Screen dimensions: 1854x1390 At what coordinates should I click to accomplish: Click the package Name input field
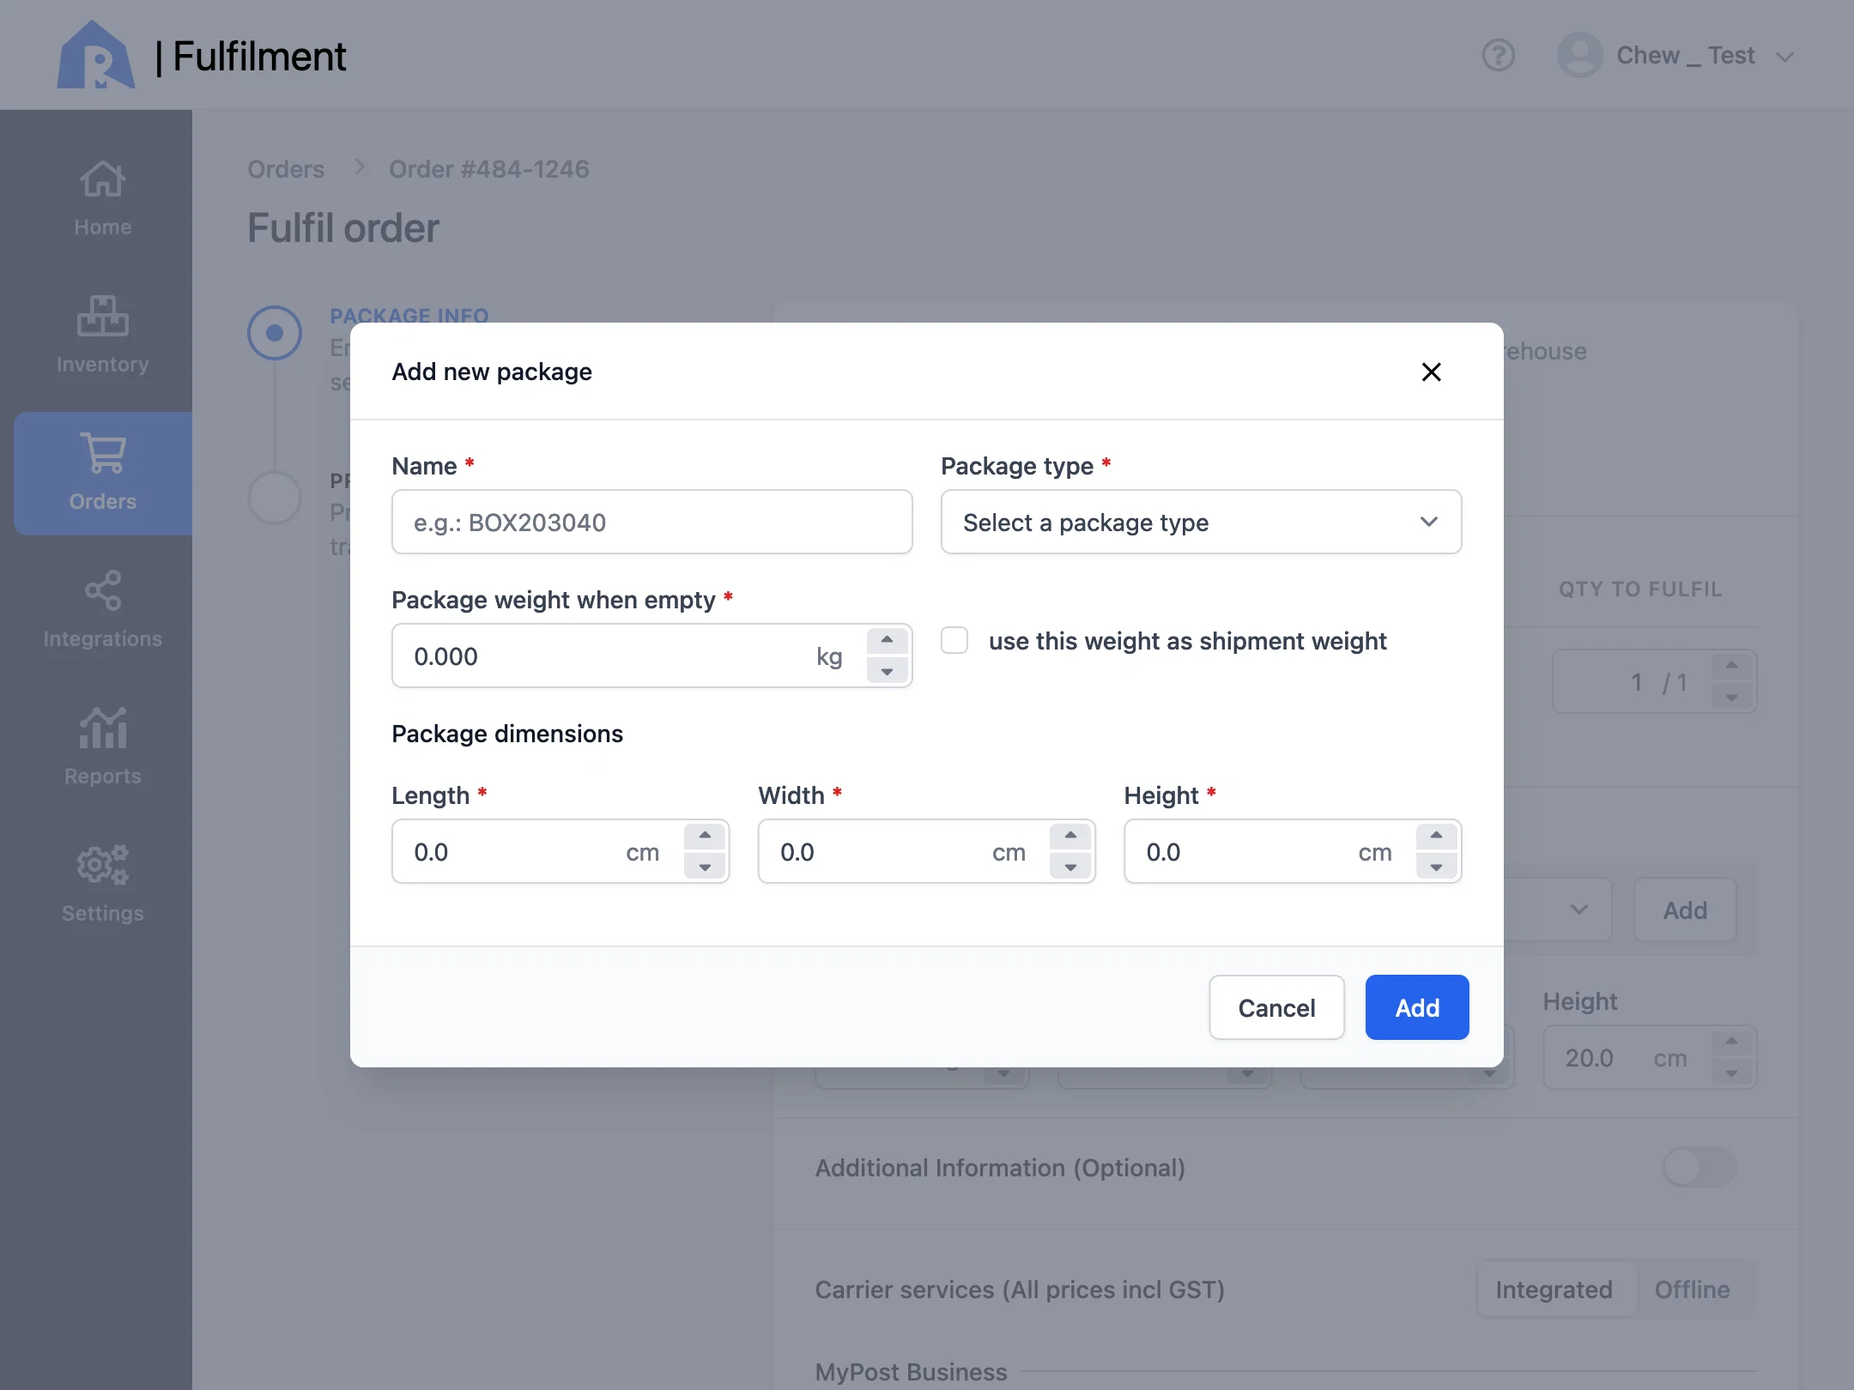point(652,522)
